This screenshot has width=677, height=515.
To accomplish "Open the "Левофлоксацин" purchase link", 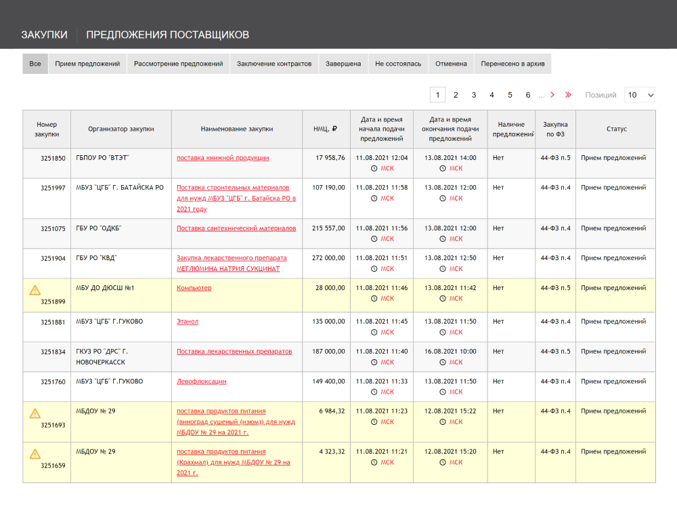I will (x=201, y=382).
